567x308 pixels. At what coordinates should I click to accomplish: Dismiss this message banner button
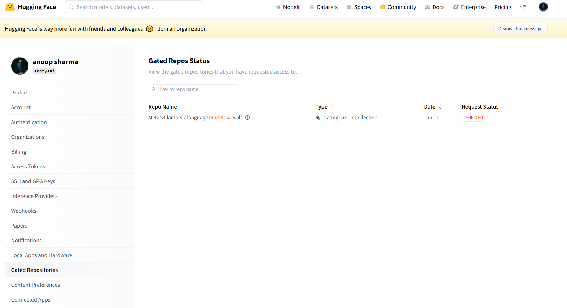point(520,28)
